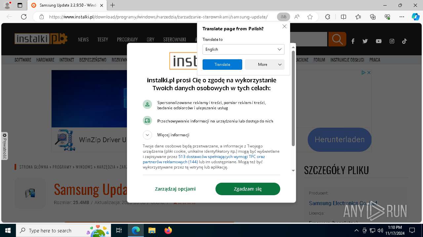Viewport: 423px width, 237px height.
Task: Open Windows Start menu
Action: pos(8,230)
